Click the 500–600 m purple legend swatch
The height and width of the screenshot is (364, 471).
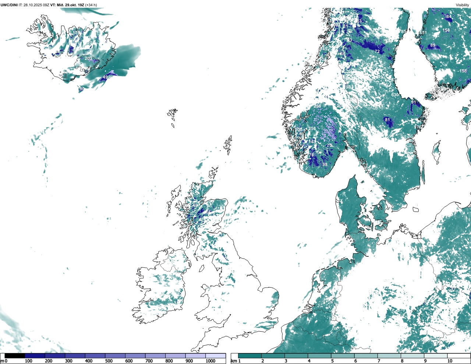(115, 356)
